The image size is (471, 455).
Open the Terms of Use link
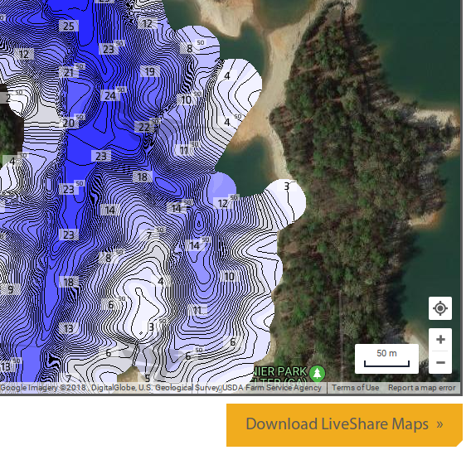(x=355, y=388)
